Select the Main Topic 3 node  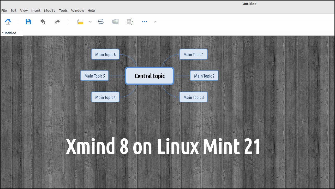(x=193, y=97)
